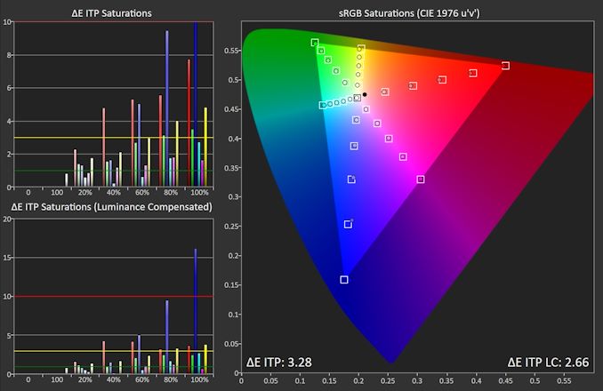Click the "40%" axis label in the Luminance Compensated chart
603x391 pixels.
pyautogui.click(x=114, y=379)
